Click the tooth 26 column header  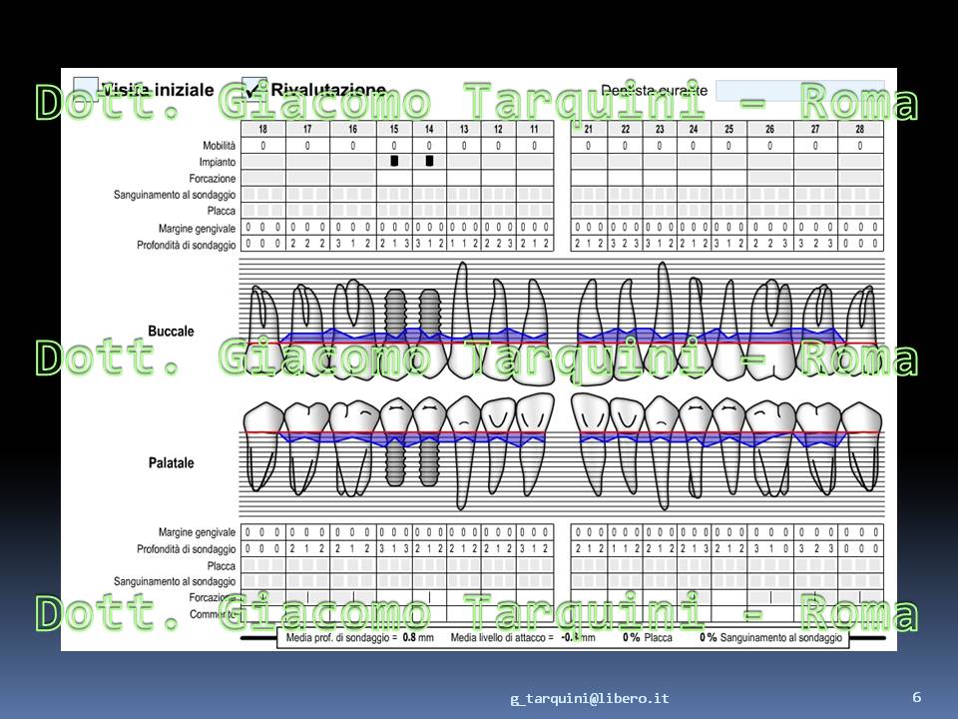[769, 129]
